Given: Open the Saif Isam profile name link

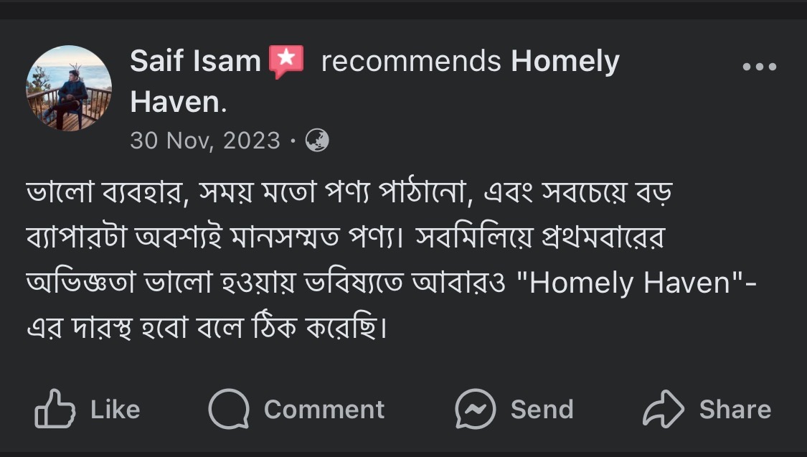Looking at the screenshot, I should pyautogui.click(x=196, y=61).
